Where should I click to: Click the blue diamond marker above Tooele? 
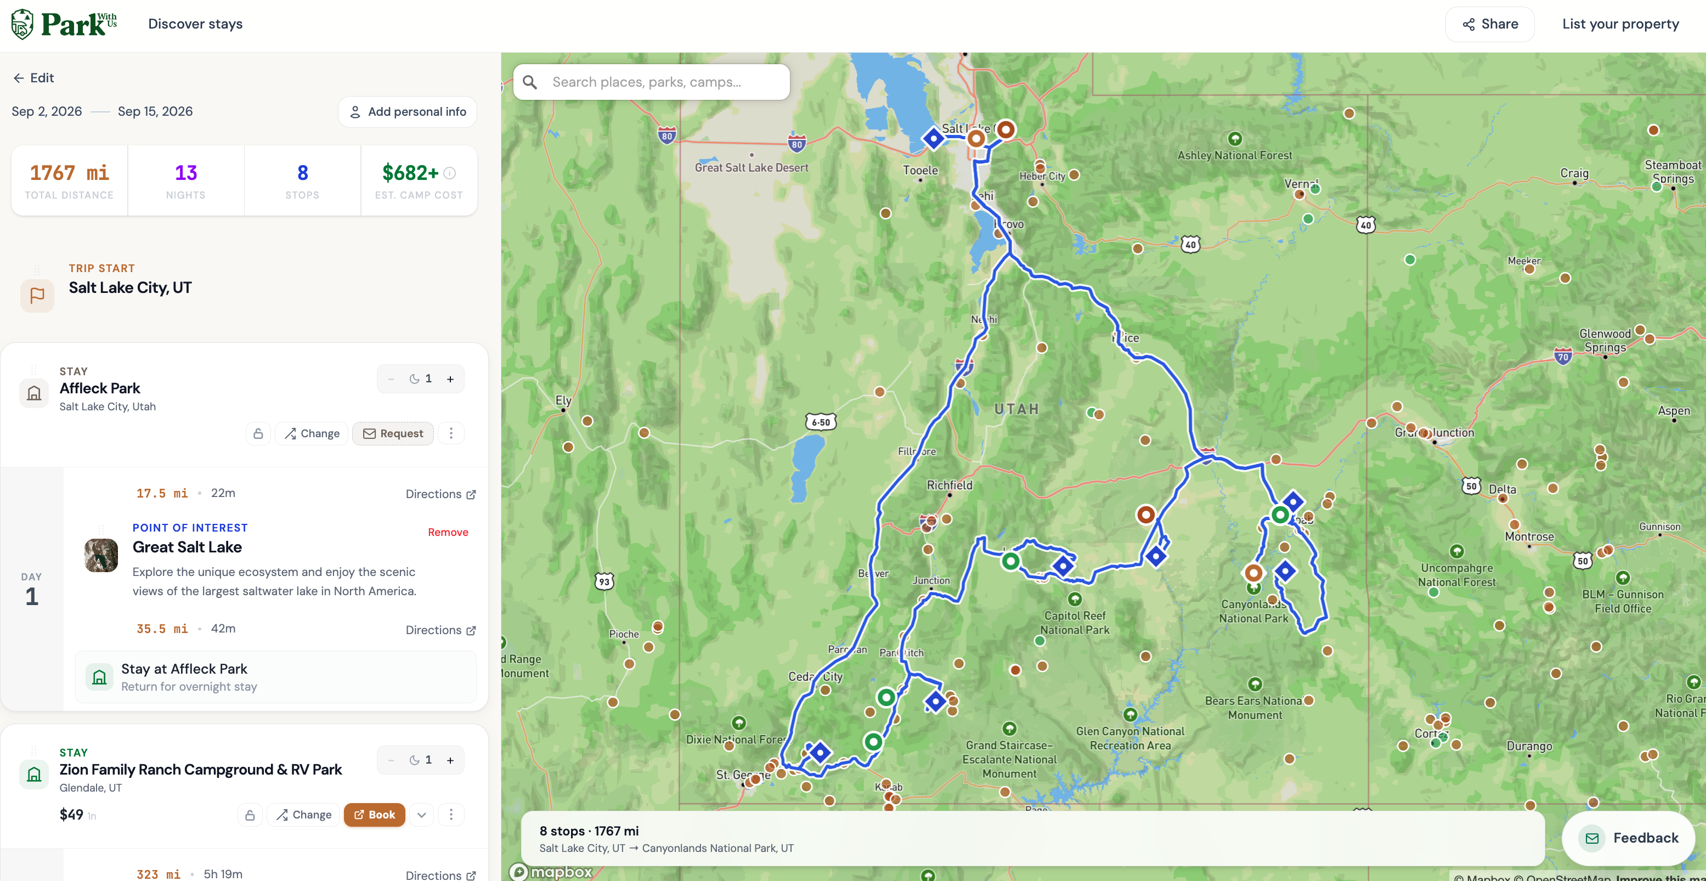(x=934, y=138)
